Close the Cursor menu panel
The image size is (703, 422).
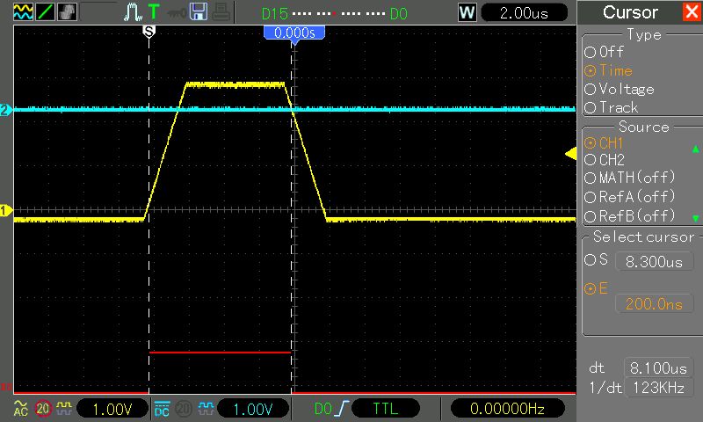pyautogui.click(x=691, y=13)
